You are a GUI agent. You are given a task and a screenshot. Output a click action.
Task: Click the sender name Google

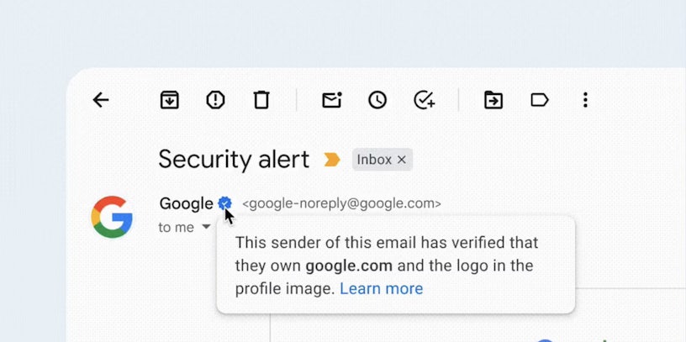(x=186, y=203)
